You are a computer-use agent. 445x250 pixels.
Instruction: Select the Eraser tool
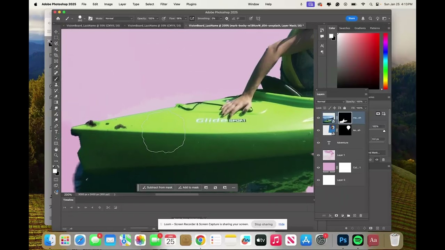tap(56, 97)
